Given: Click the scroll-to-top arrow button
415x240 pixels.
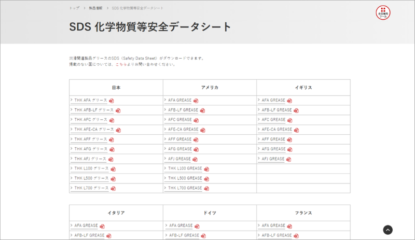Looking at the screenshot, I should pos(388,230).
